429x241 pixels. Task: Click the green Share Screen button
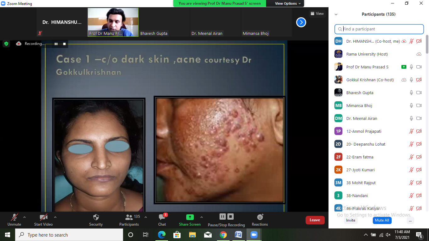(x=190, y=220)
